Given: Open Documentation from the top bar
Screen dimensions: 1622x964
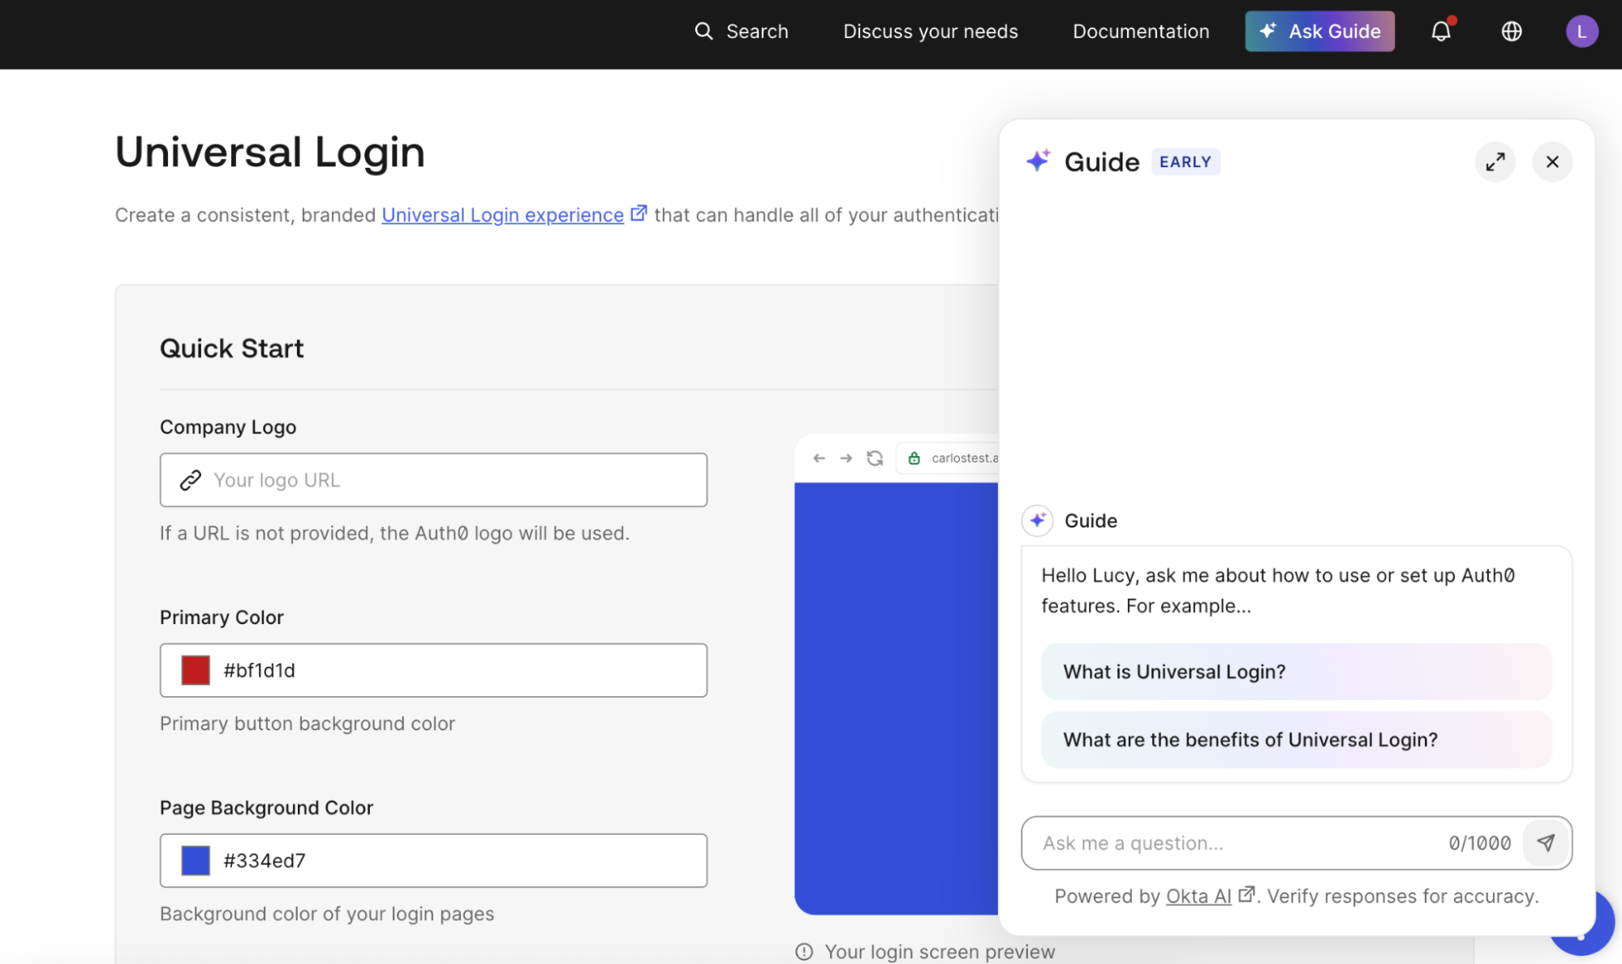Looking at the screenshot, I should [1140, 31].
